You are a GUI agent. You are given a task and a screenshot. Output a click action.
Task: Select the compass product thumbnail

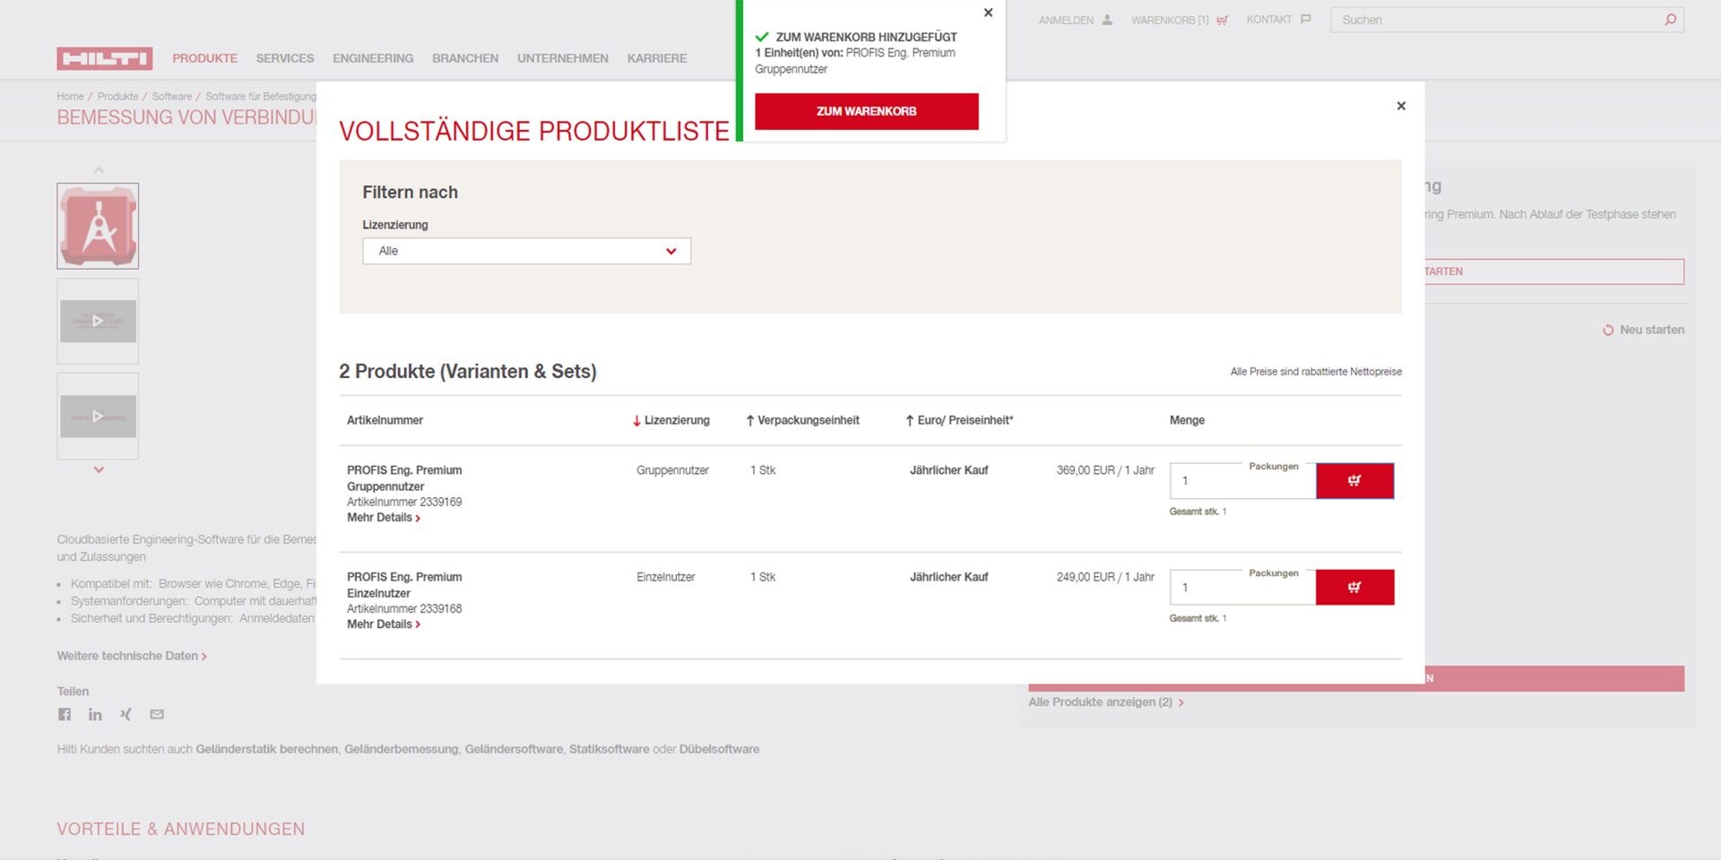tap(98, 226)
